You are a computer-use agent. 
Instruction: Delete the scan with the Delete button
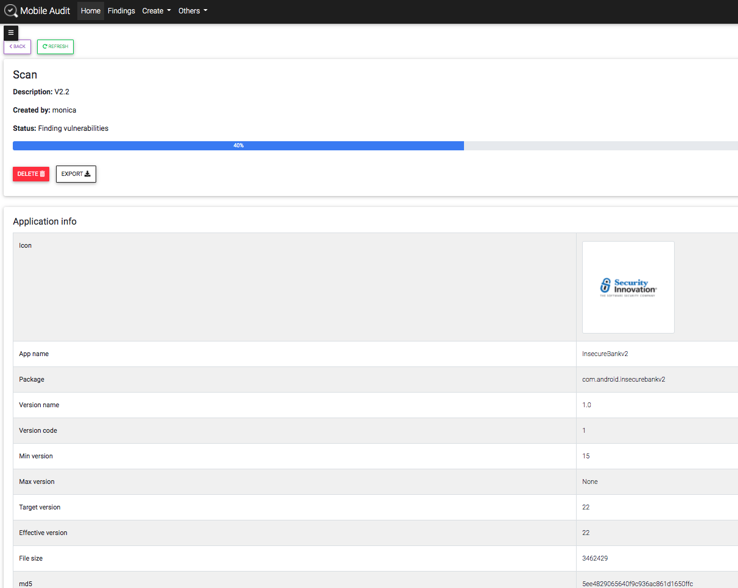tap(31, 174)
